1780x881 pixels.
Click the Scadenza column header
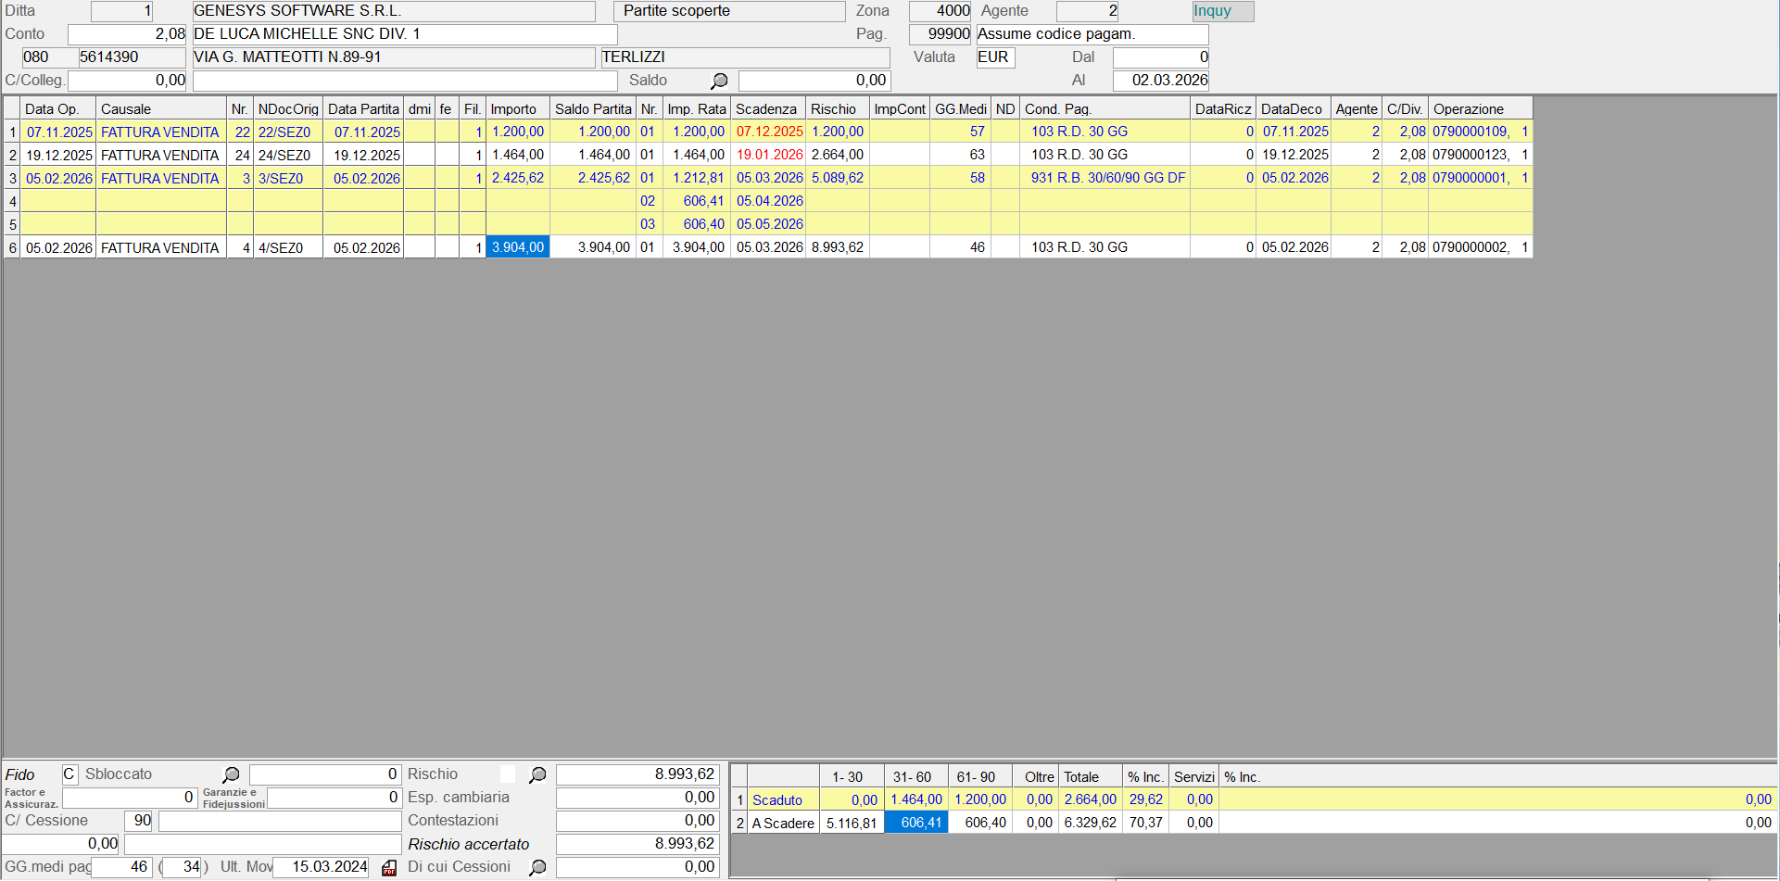pyautogui.click(x=766, y=109)
